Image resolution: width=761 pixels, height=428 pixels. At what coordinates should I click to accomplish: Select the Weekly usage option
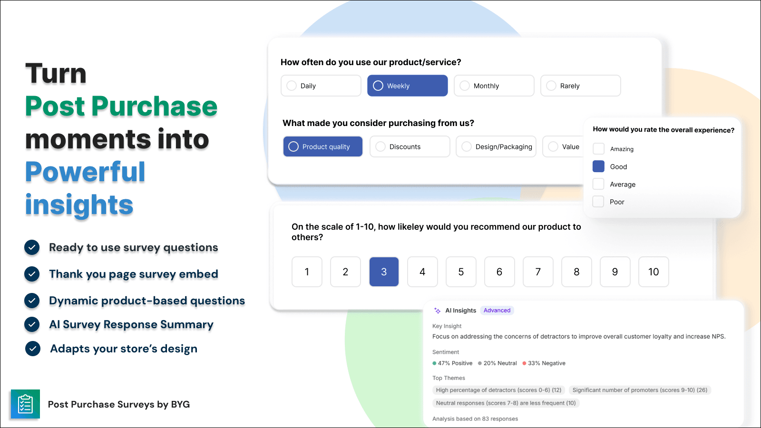tap(407, 86)
